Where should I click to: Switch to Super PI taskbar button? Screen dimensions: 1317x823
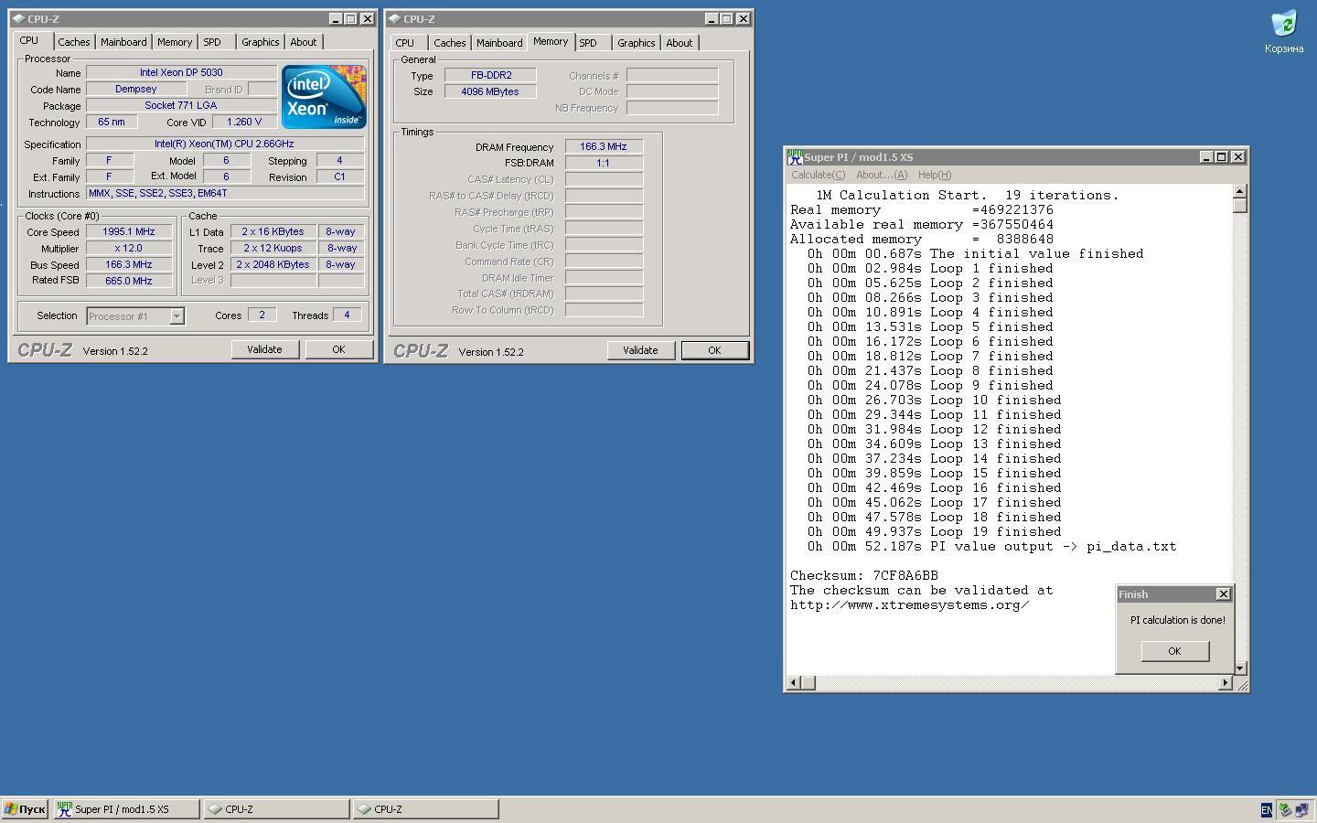coord(126,809)
